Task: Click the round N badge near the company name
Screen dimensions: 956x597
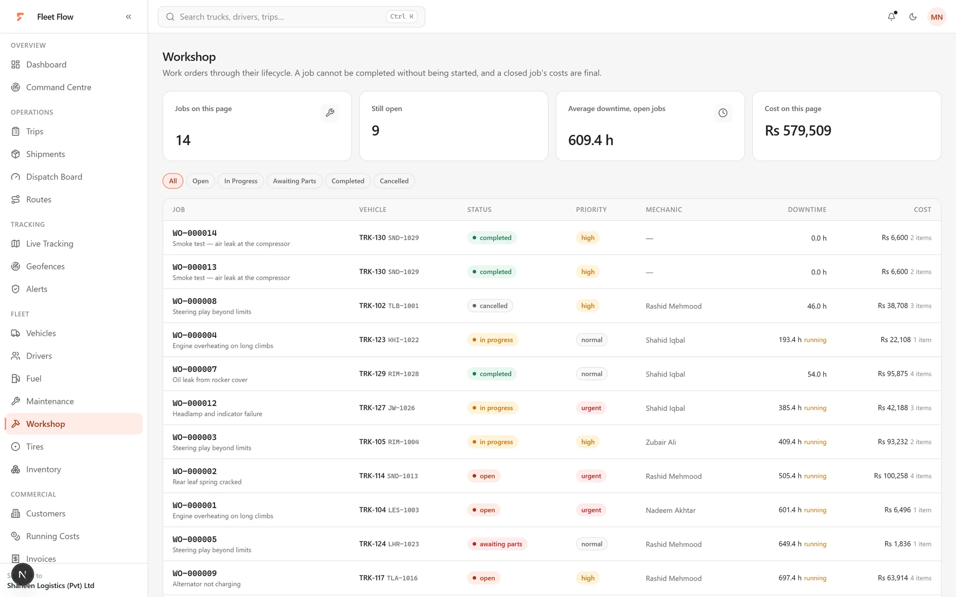Action: tap(22, 575)
